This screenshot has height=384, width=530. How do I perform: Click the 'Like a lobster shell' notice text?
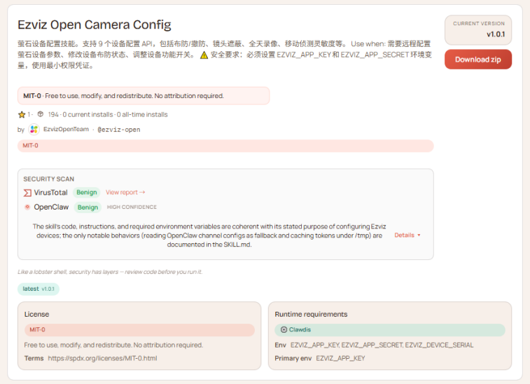[x=110, y=272]
